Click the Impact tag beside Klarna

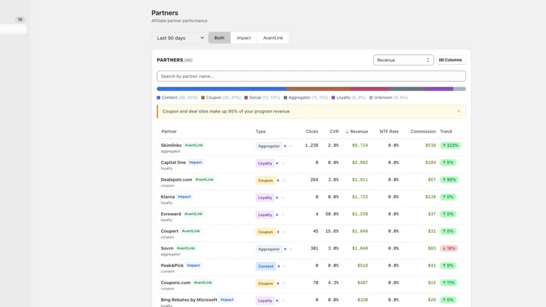tap(184, 196)
